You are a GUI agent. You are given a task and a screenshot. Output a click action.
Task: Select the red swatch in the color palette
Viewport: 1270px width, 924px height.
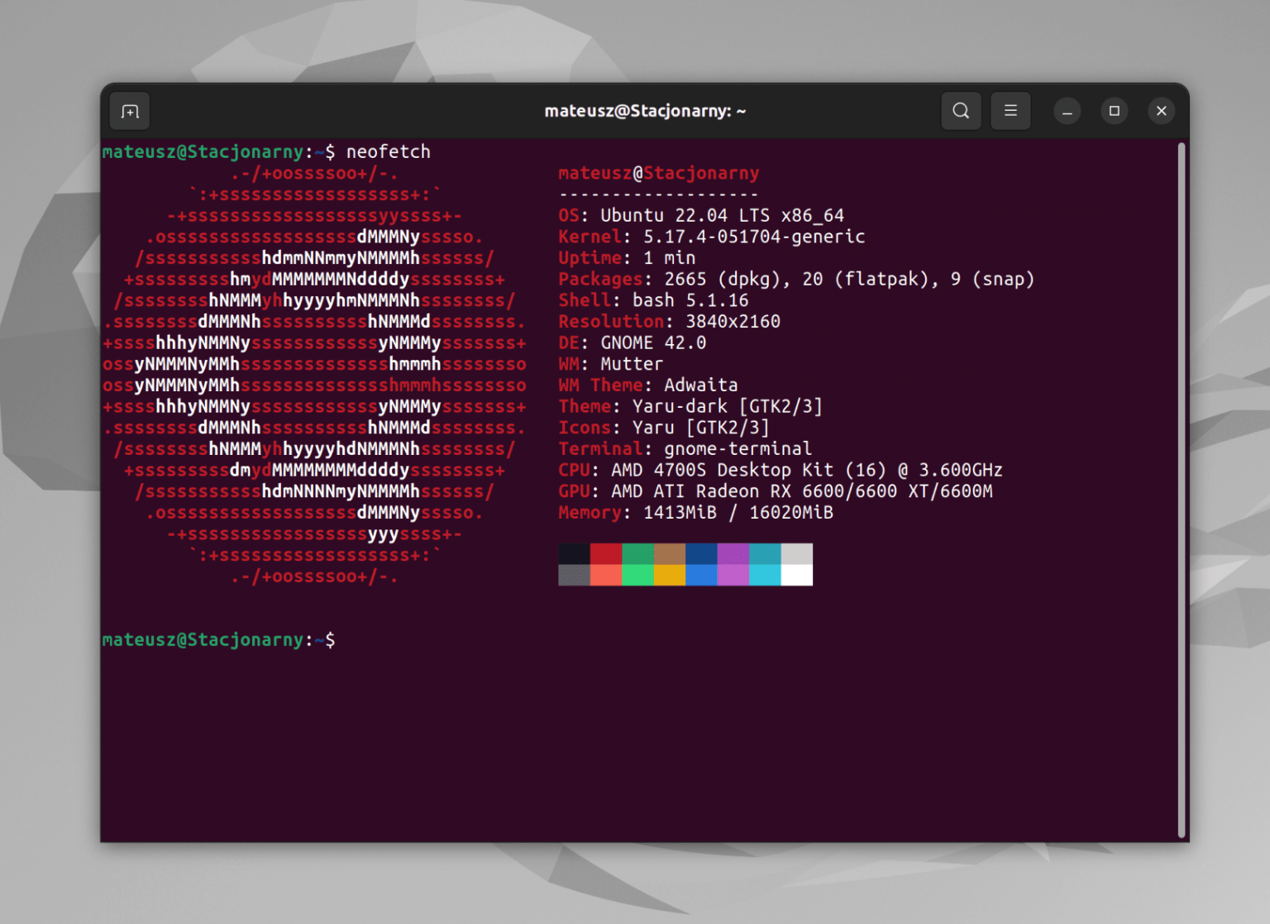(606, 554)
